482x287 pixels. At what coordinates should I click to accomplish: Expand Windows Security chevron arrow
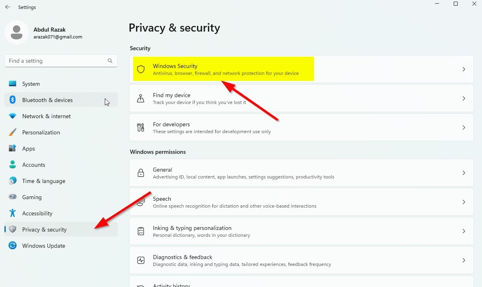(x=464, y=69)
